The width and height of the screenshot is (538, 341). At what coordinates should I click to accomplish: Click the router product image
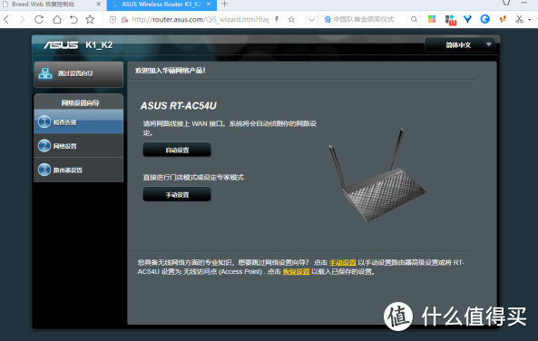[x=377, y=176]
